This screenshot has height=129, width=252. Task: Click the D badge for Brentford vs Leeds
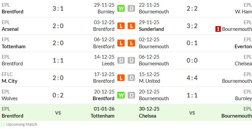(x=121, y=60)
